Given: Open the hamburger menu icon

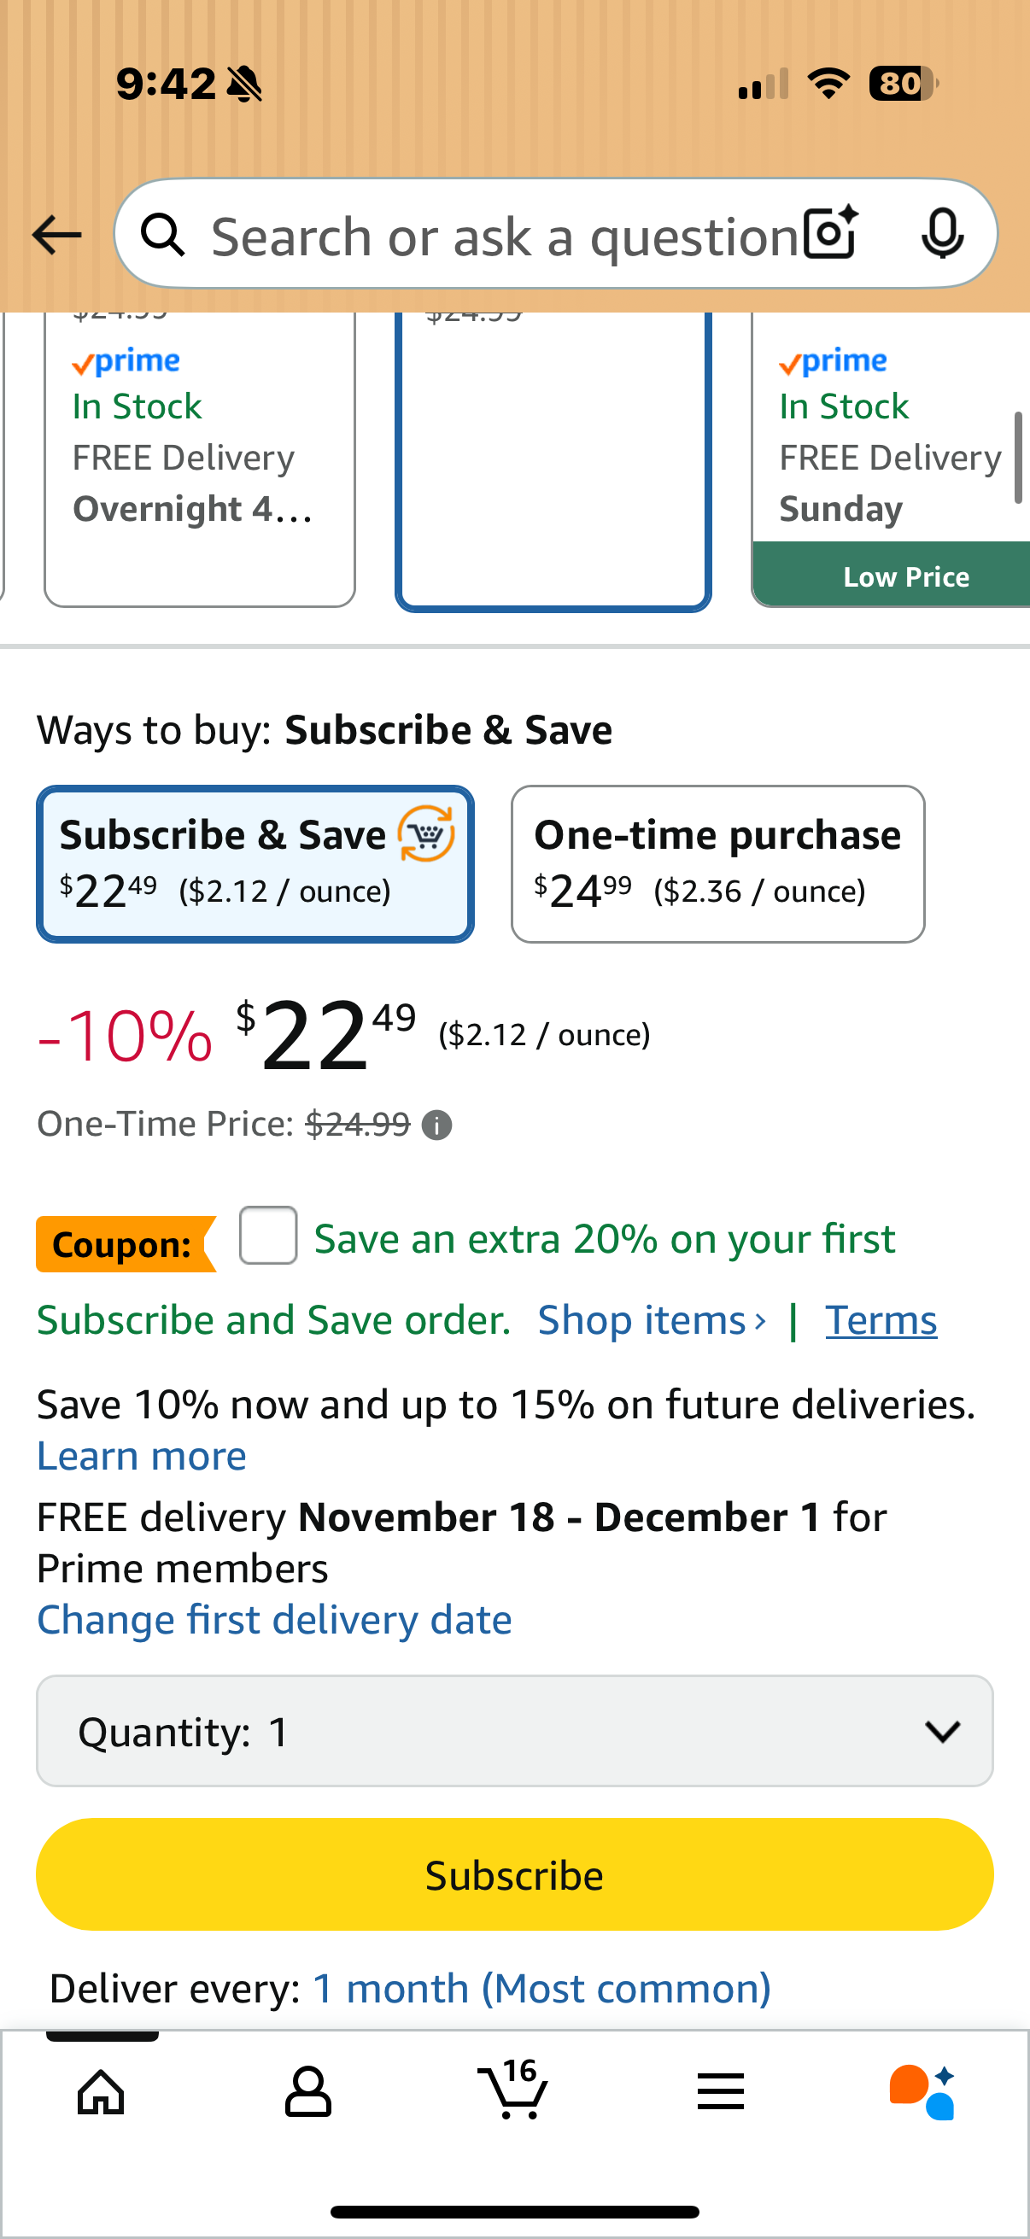Looking at the screenshot, I should coord(721,2091).
